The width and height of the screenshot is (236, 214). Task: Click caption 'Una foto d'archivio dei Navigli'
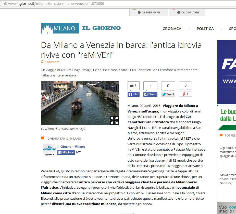coord(63,129)
